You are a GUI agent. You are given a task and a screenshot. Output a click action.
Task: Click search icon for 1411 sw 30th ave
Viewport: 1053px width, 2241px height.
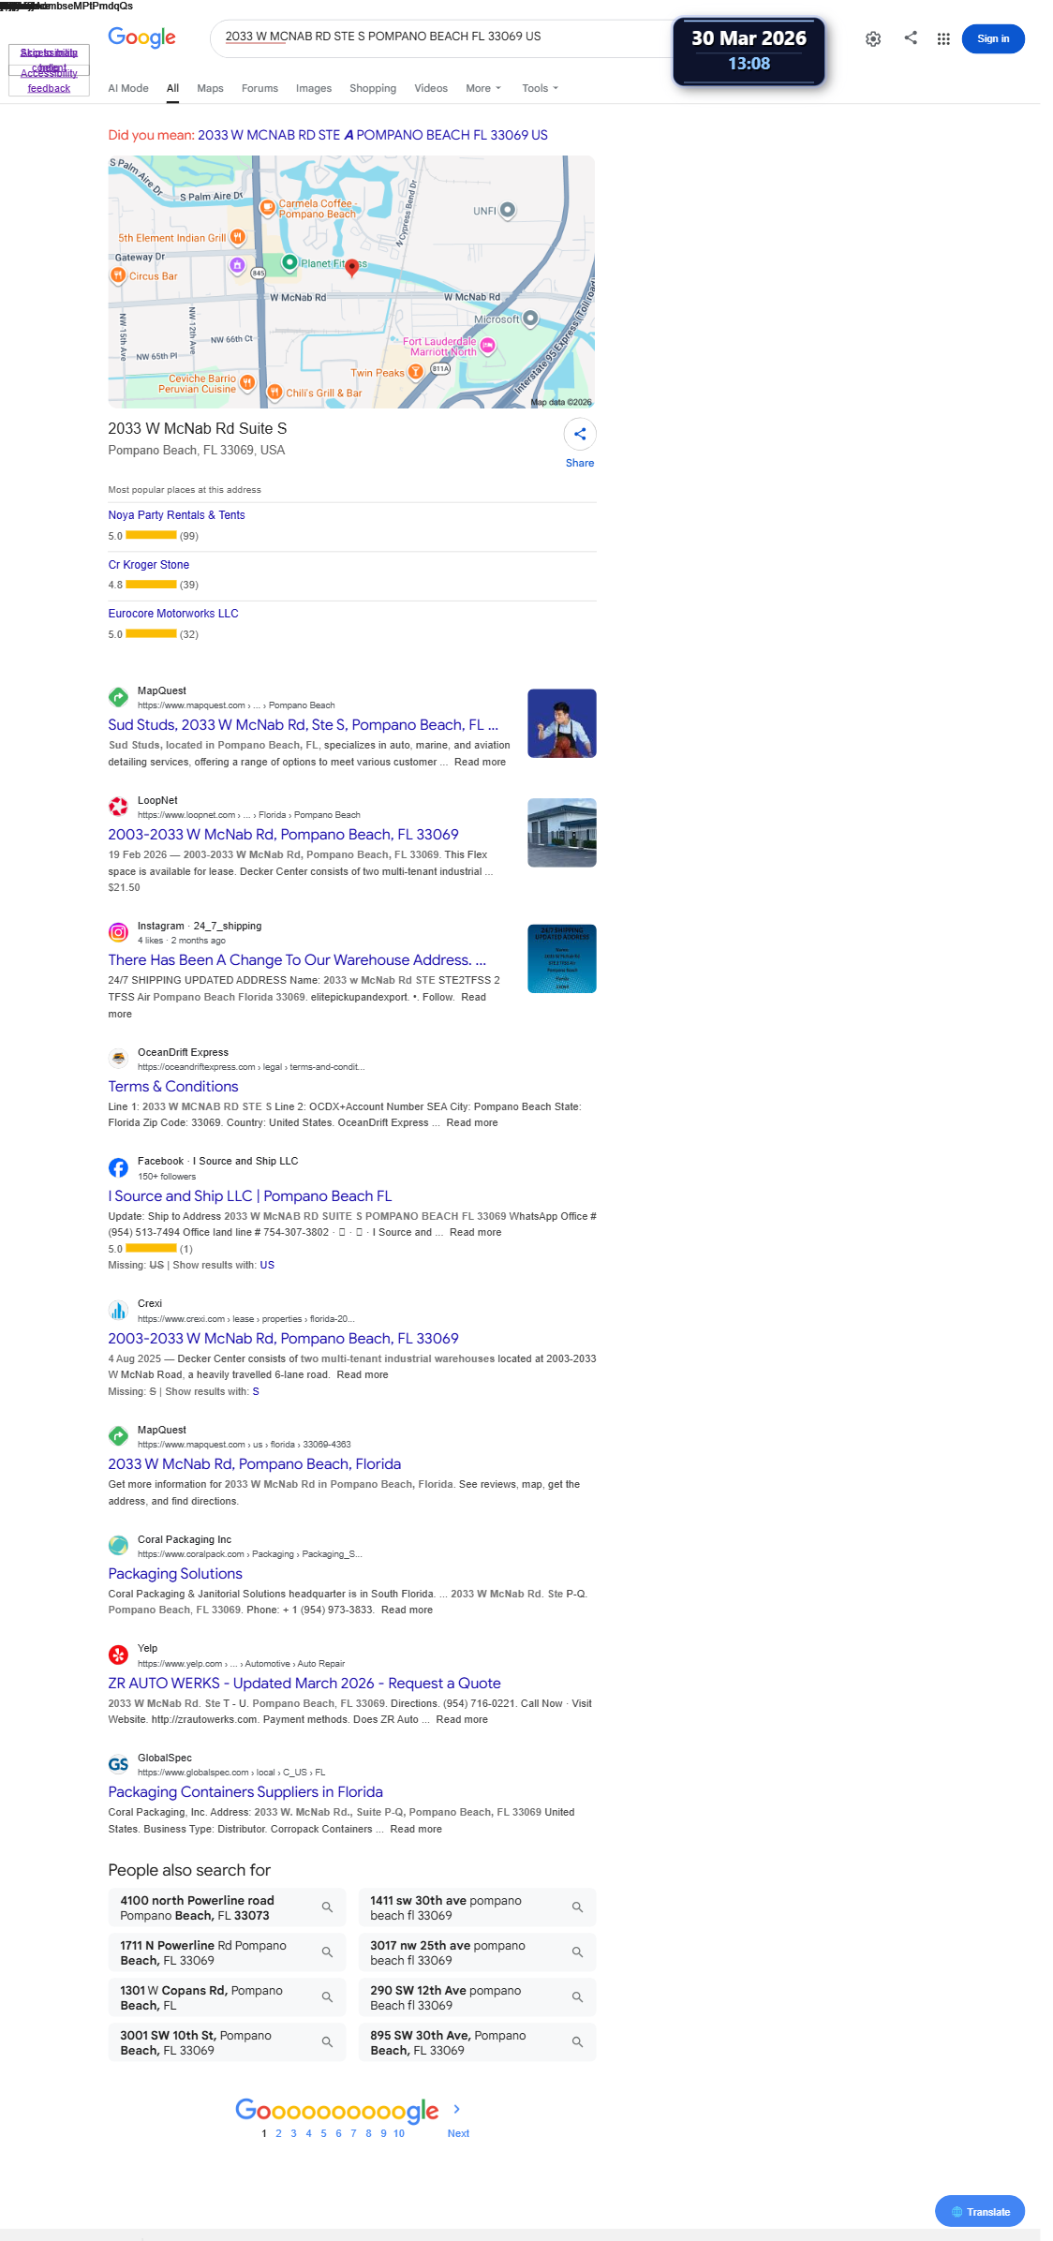577,1907
